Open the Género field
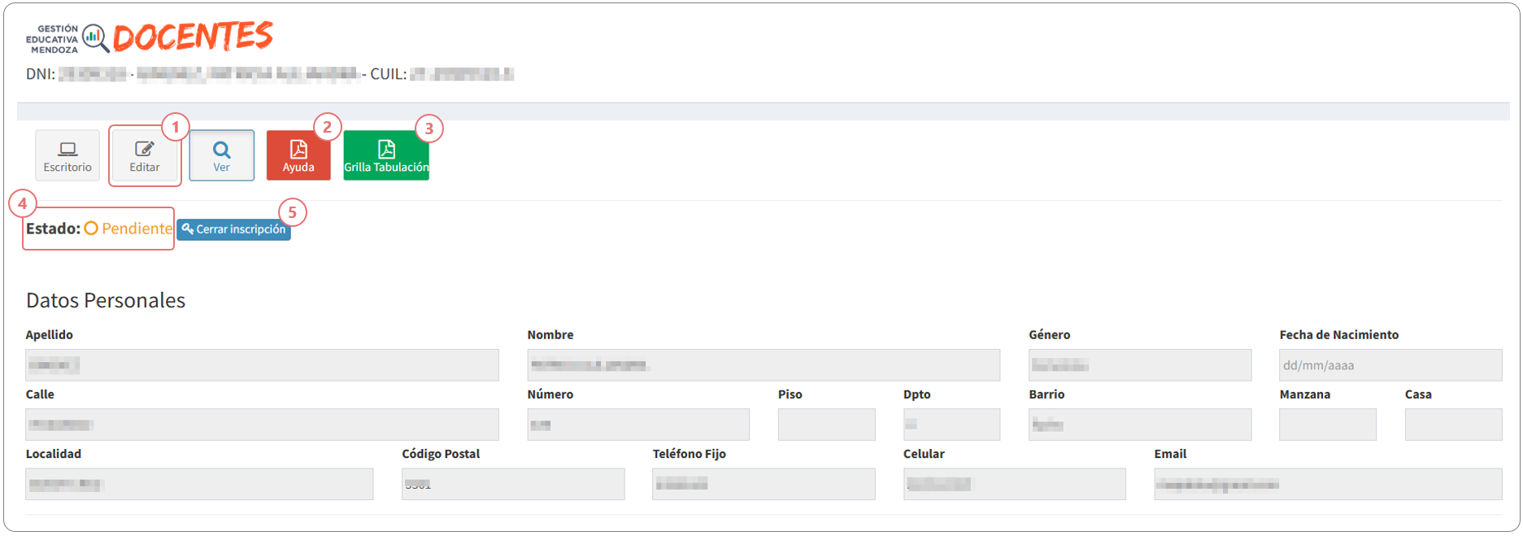Viewport: 1523px width, 536px height. pos(1140,365)
